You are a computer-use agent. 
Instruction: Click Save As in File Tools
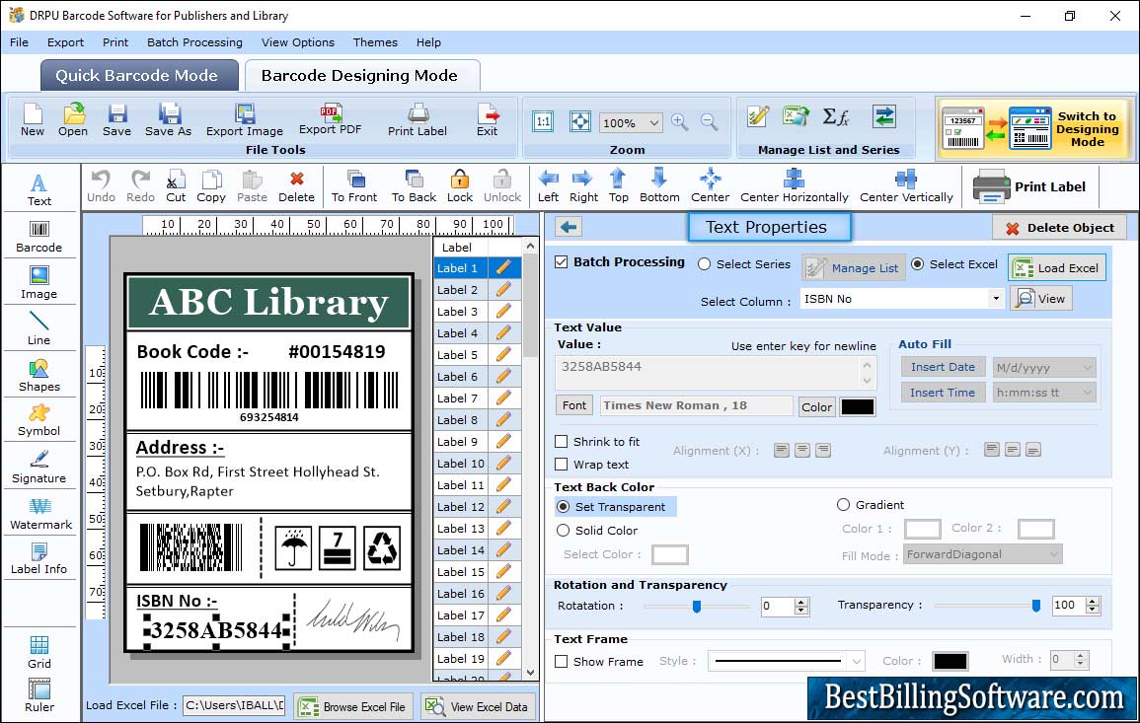pyautogui.click(x=168, y=120)
